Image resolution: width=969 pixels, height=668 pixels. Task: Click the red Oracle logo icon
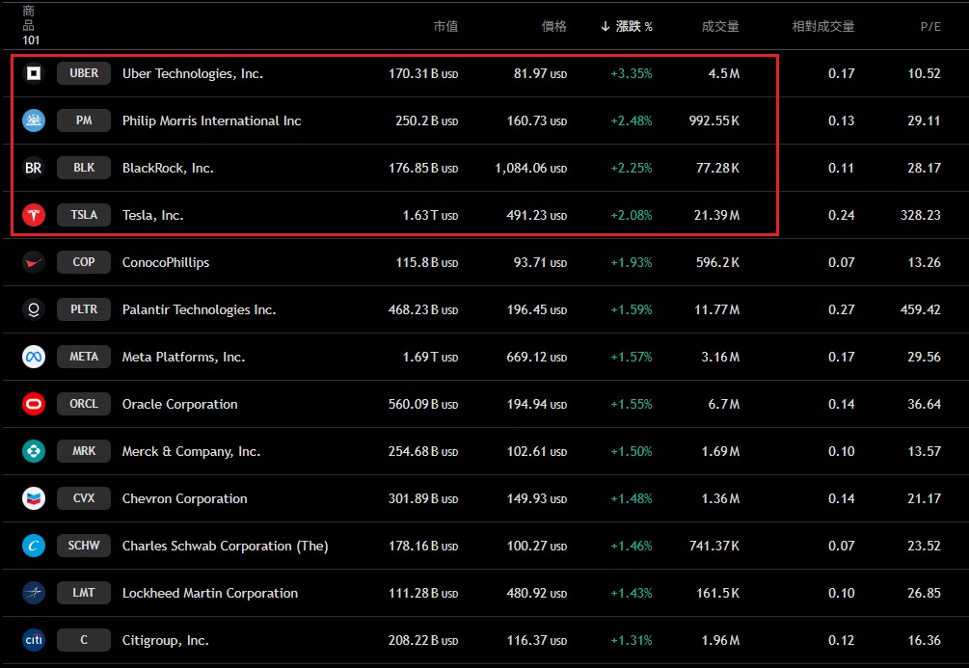[x=34, y=404]
